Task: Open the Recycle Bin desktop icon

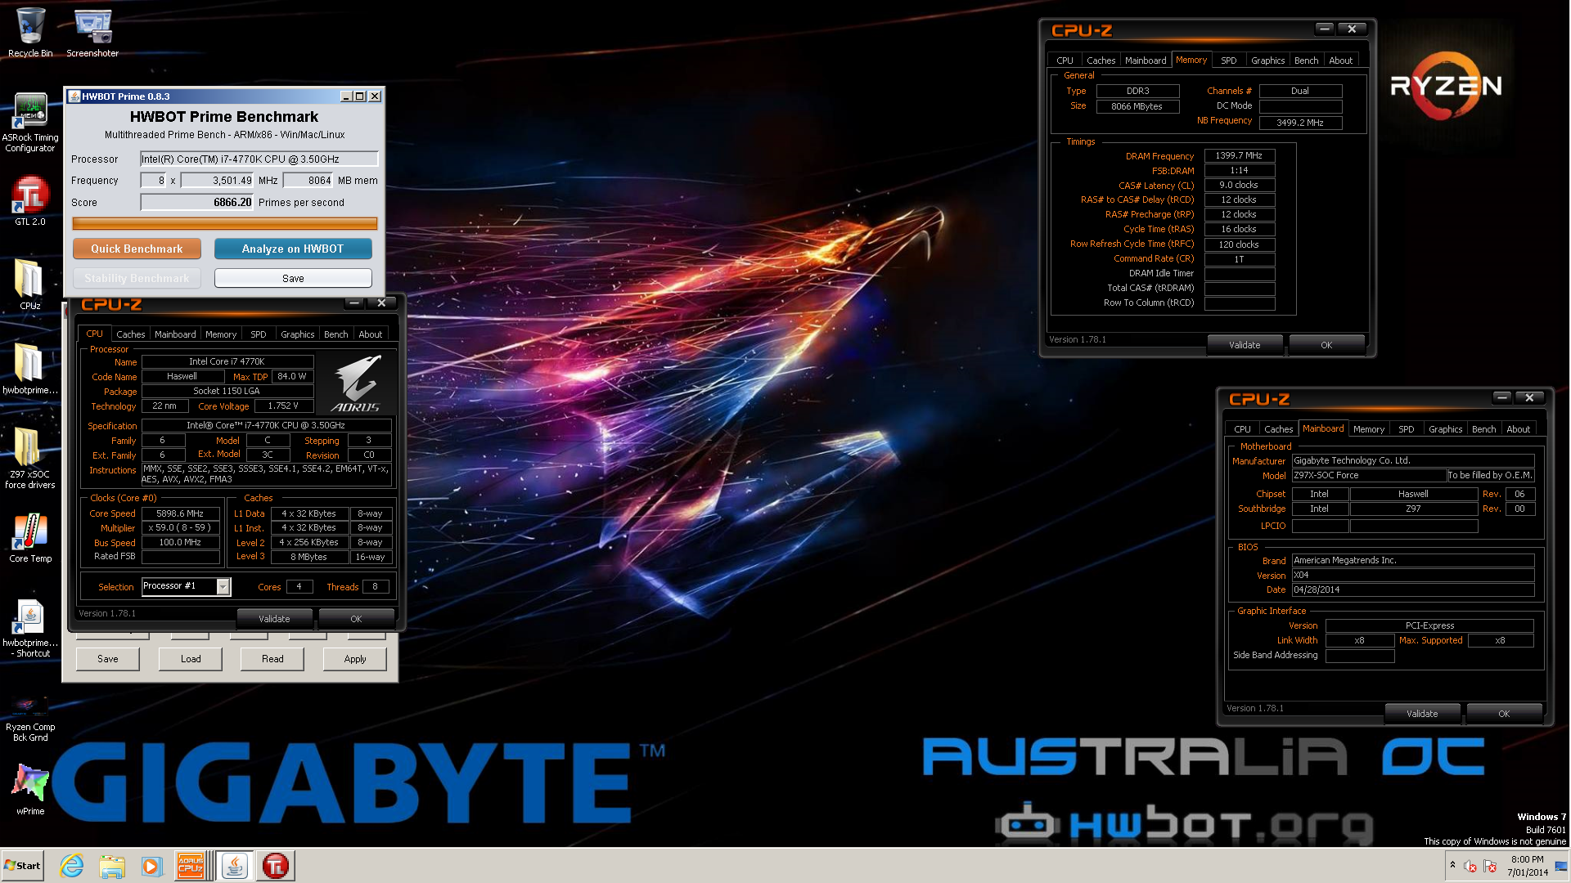Action: point(30,33)
